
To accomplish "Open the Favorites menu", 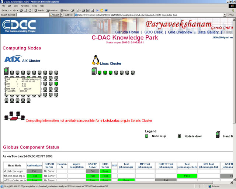I will pos(25,6).
